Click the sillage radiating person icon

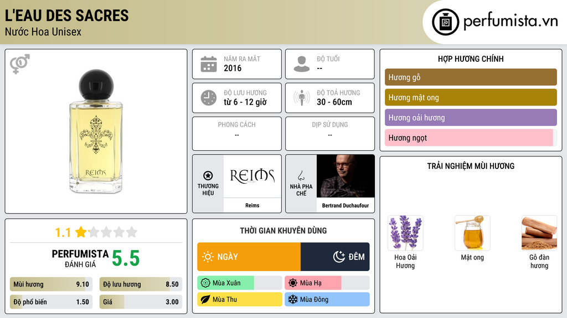pos(302,98)
